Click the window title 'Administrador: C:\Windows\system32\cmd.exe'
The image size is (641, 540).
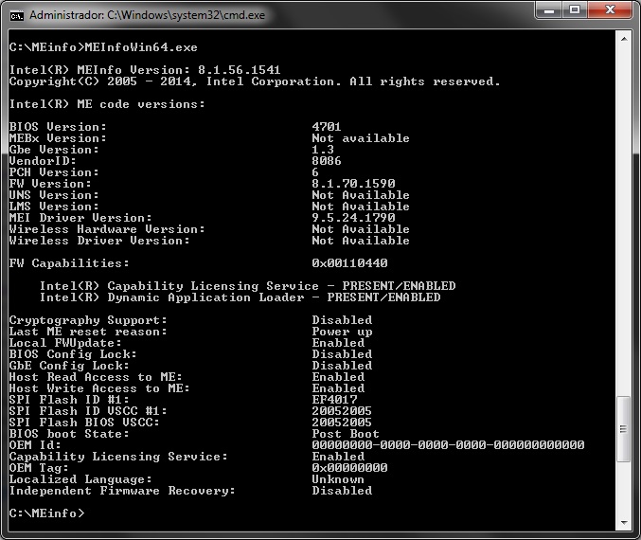click(x=147, y=15)
